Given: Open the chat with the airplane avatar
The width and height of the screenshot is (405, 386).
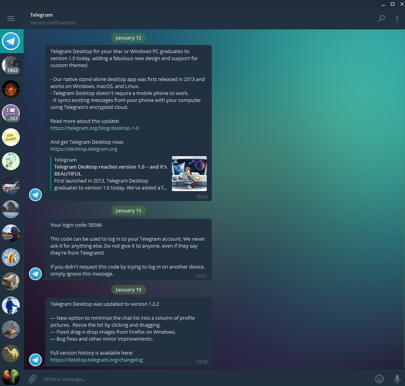Looking at the screenshot, I should (x=11, y=185).
